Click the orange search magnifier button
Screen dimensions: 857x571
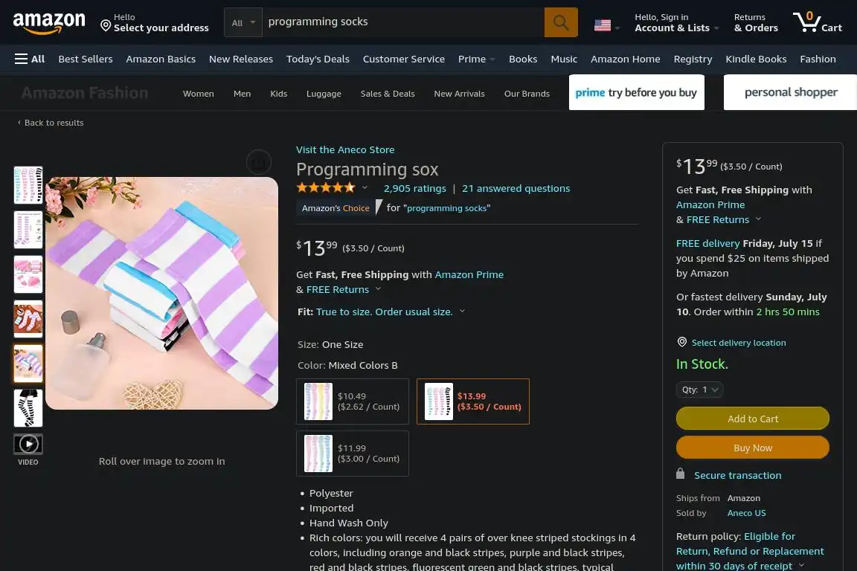[561, 22]
